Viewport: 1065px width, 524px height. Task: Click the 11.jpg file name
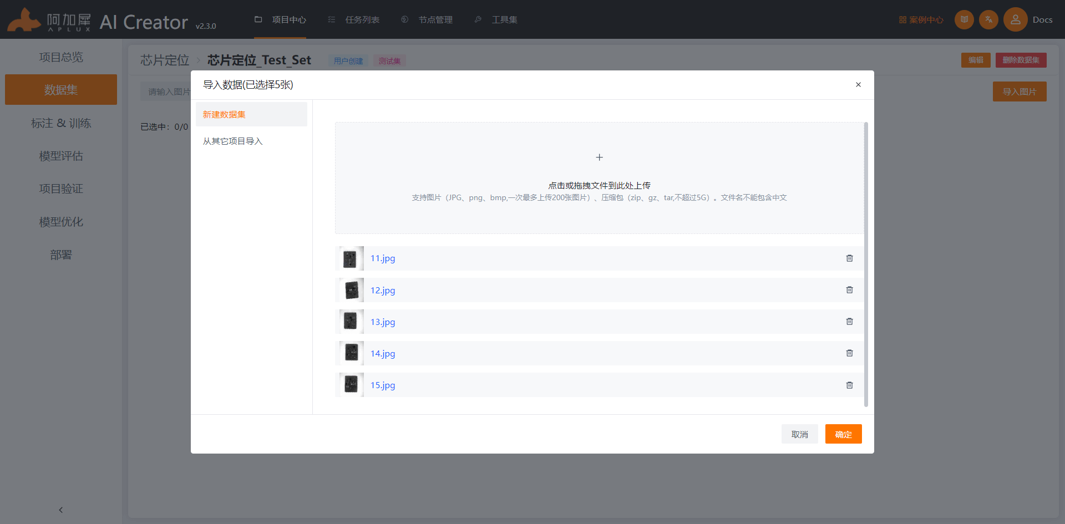383,258
